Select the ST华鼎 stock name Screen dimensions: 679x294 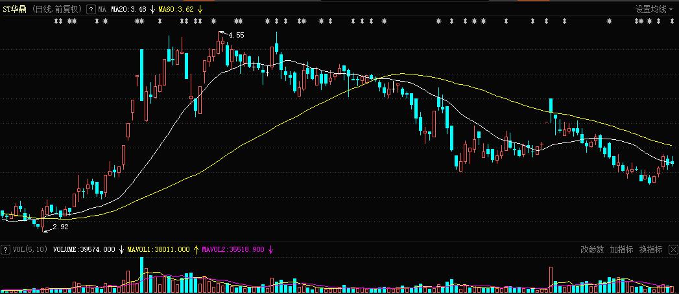(15, 10)
